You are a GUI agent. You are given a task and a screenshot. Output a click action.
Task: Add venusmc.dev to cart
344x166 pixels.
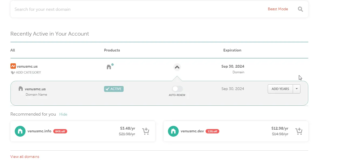coord(299,131)
